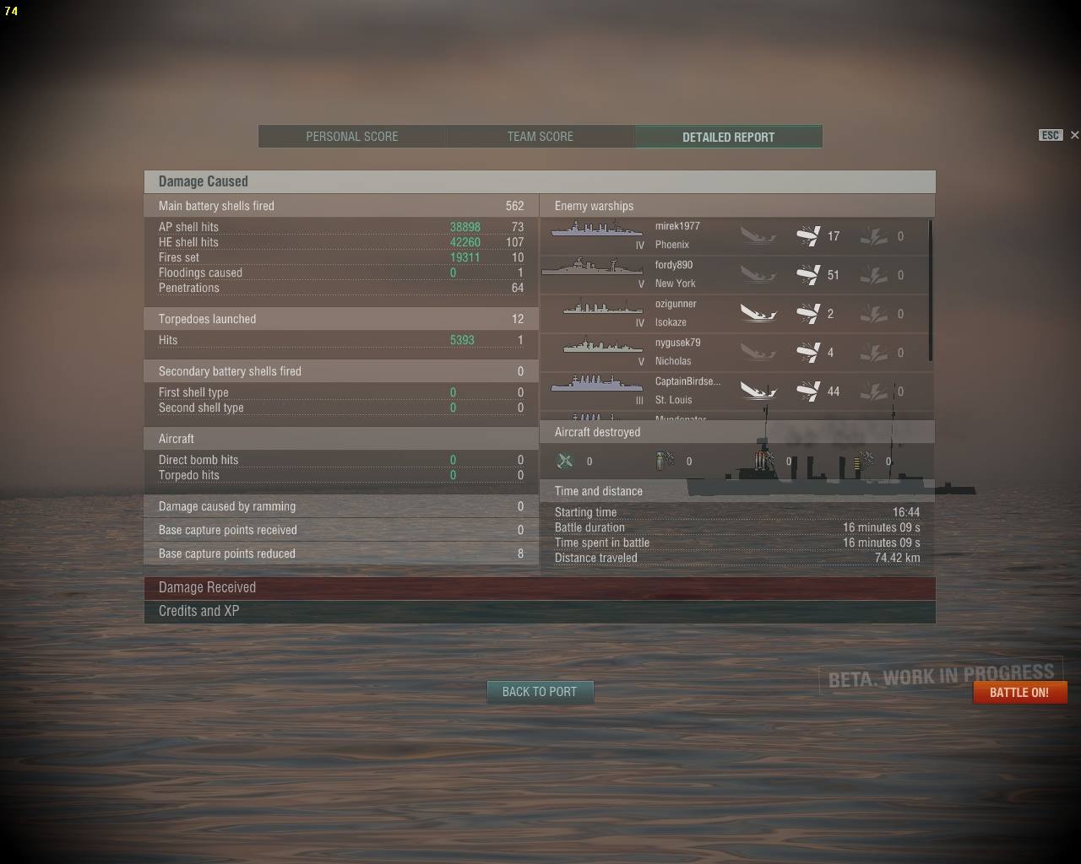The width and height of the screenshot is (1081, 864).
Task: Select the Detailed Report tab
Action: [x=728, y=137]
